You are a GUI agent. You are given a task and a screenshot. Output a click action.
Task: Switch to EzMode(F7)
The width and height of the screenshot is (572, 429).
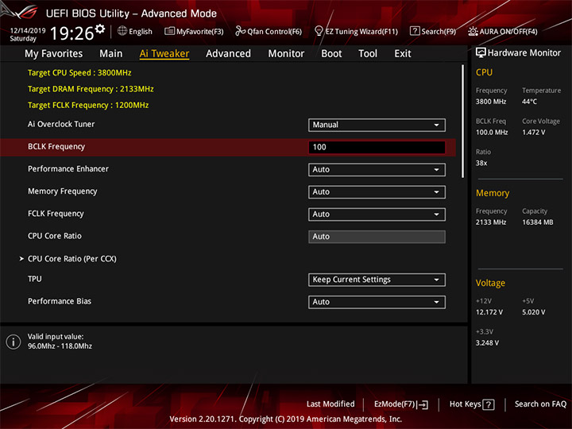point(401,404)
